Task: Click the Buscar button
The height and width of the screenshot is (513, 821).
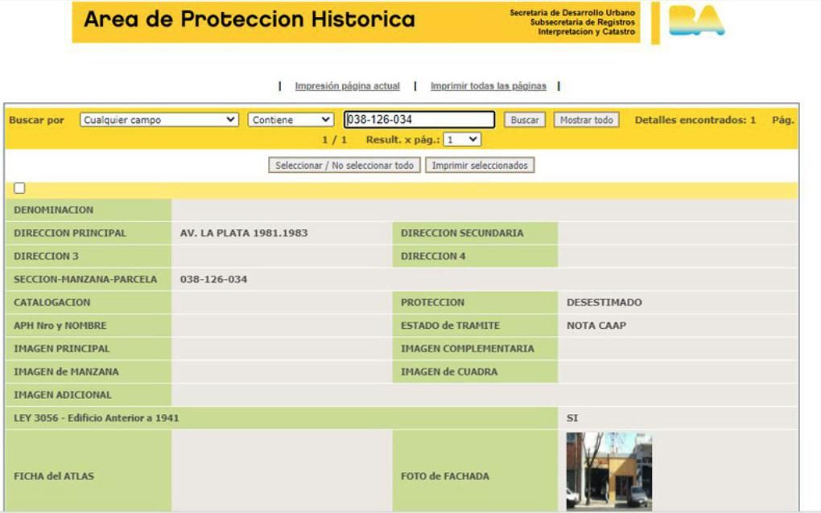Action: click(525, 120)
